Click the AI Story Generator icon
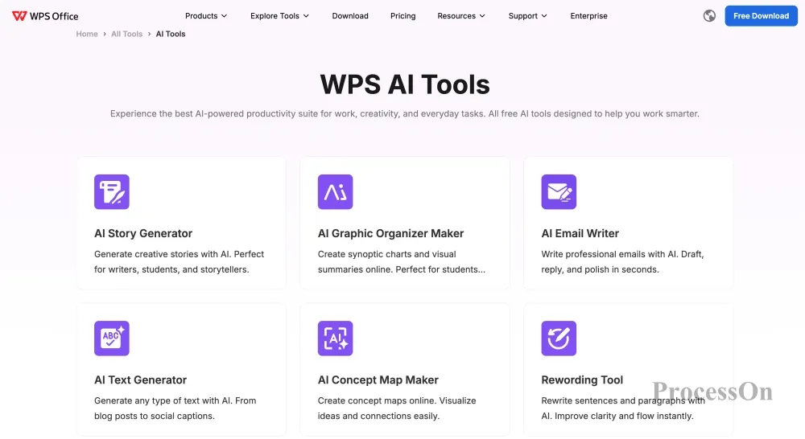 coord(111,192)
